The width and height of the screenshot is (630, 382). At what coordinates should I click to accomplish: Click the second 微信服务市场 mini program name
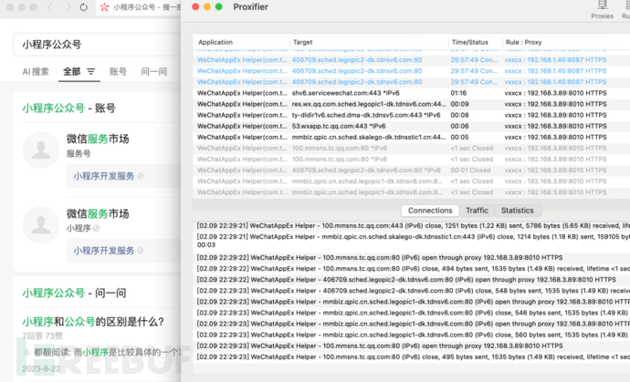tap(98, 214)
